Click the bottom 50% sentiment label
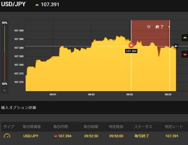188x145 pixels. pos(5,84)
